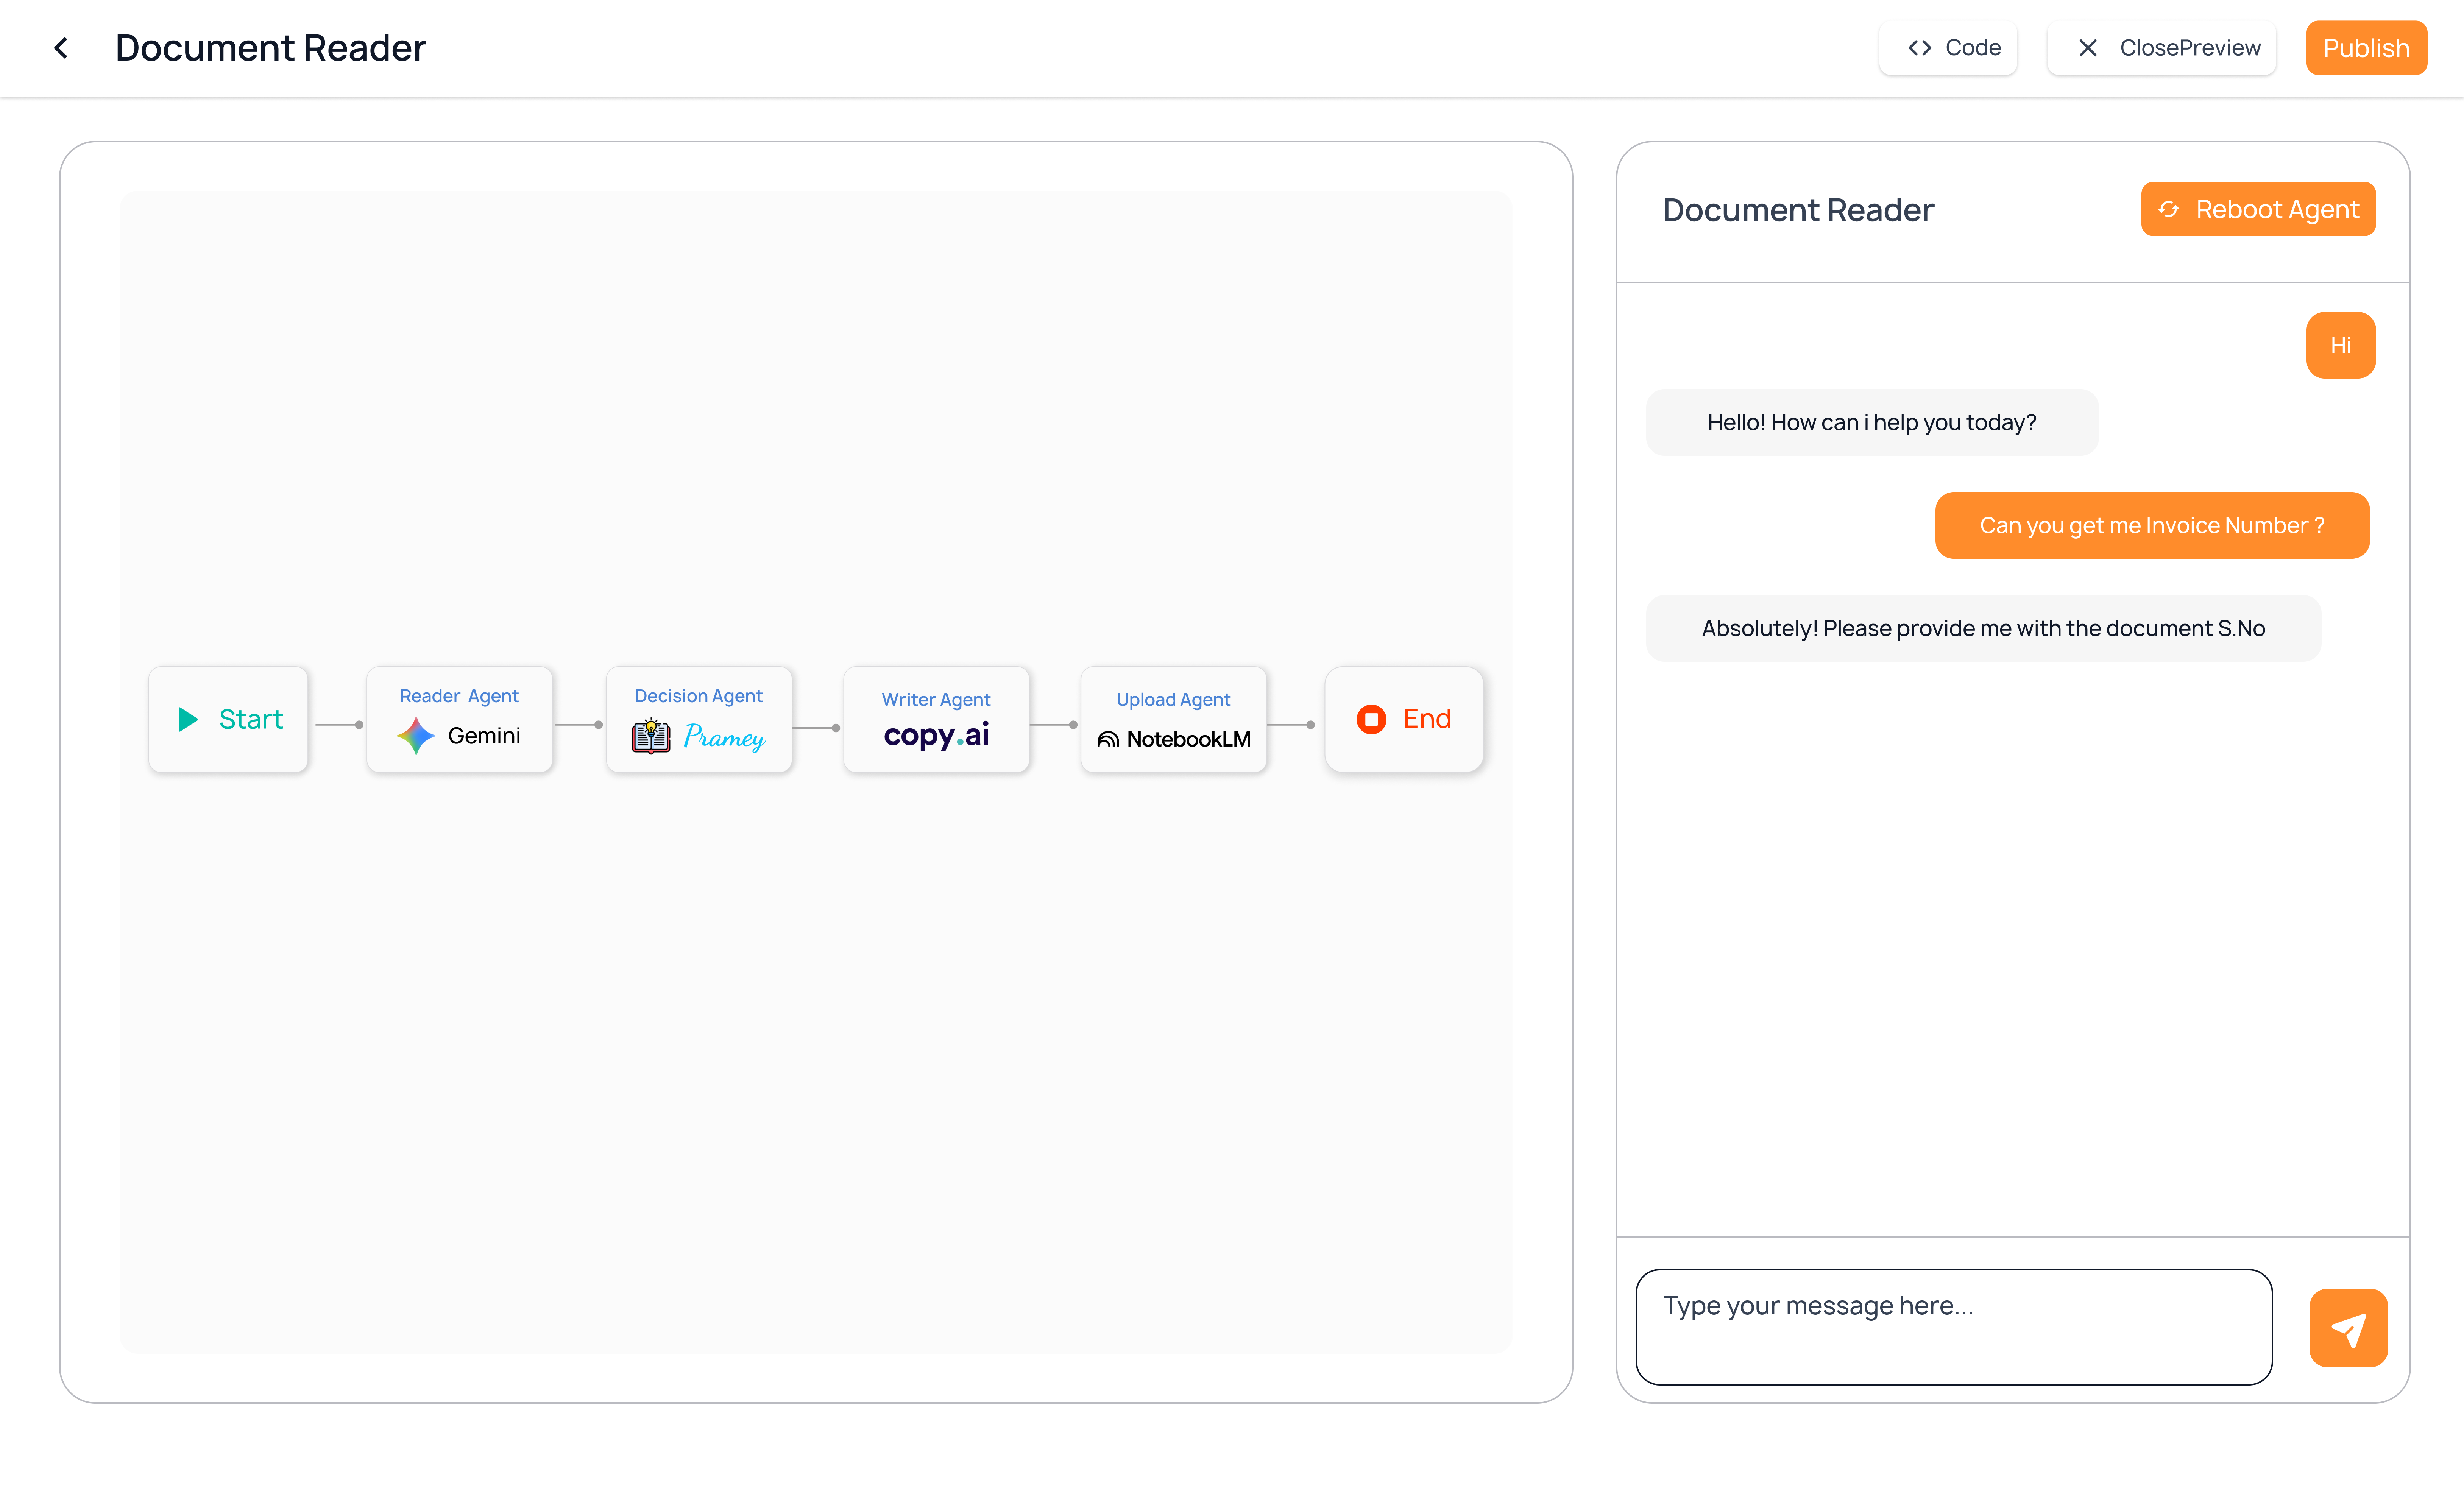This screenshot has height=1487, width=2464.
Task: Click the 'Hi' chat bubble
Action: pyautogui.click(x=2340, y=345)
